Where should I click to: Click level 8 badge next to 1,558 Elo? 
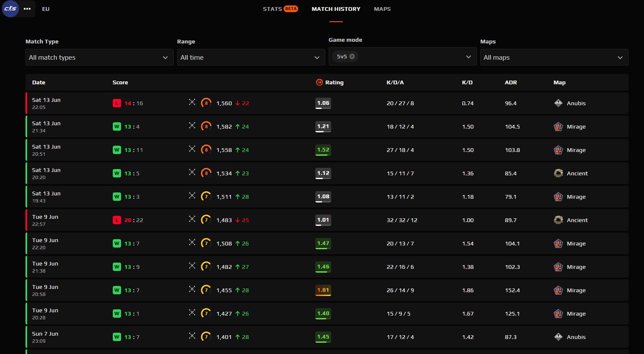pyautogui.click(x=206, y=149)
